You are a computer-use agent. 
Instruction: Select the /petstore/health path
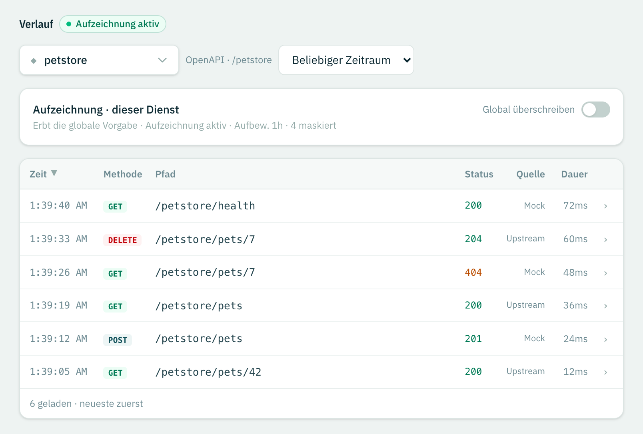click(x=205, y=206)
